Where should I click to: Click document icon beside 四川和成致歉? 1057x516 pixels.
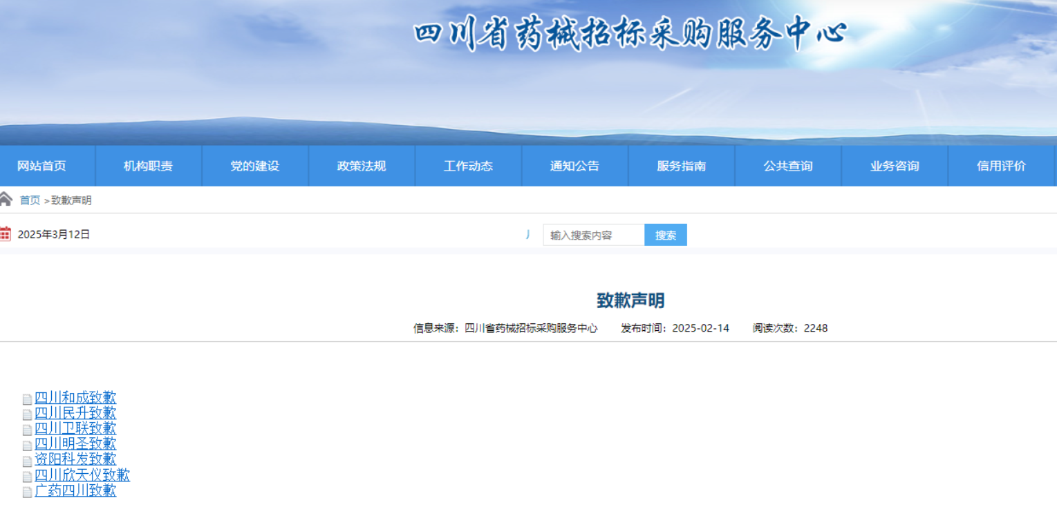pos(27,399)
